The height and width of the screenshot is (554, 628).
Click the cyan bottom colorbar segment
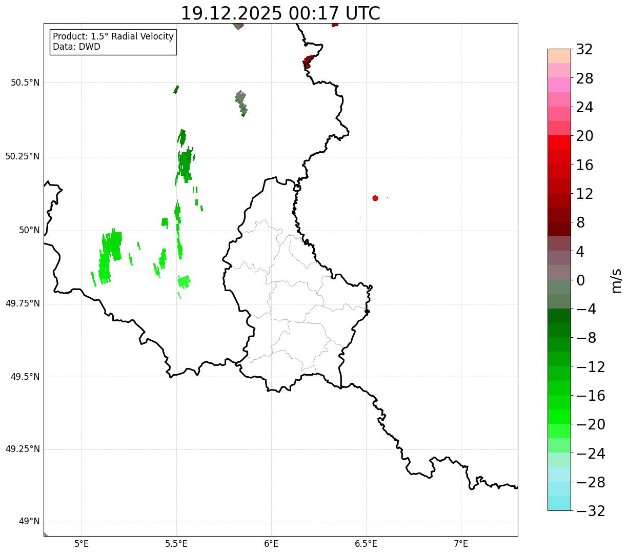(x=559, y=503)
